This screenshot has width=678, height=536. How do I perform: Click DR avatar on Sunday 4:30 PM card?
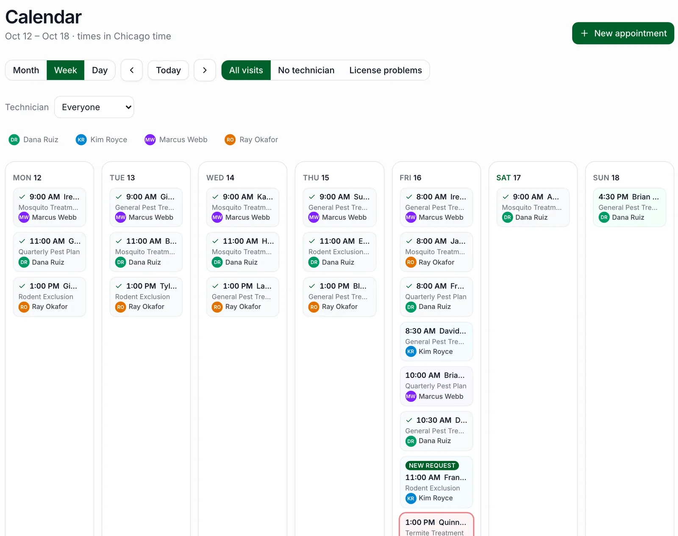coord(604,217)
